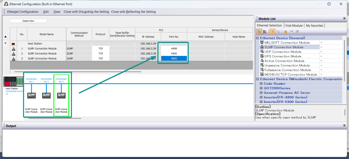Viewport: 349px width, 159px height.
Task: Expand the GOT2000Series category
Action: (x=261, y=88)
